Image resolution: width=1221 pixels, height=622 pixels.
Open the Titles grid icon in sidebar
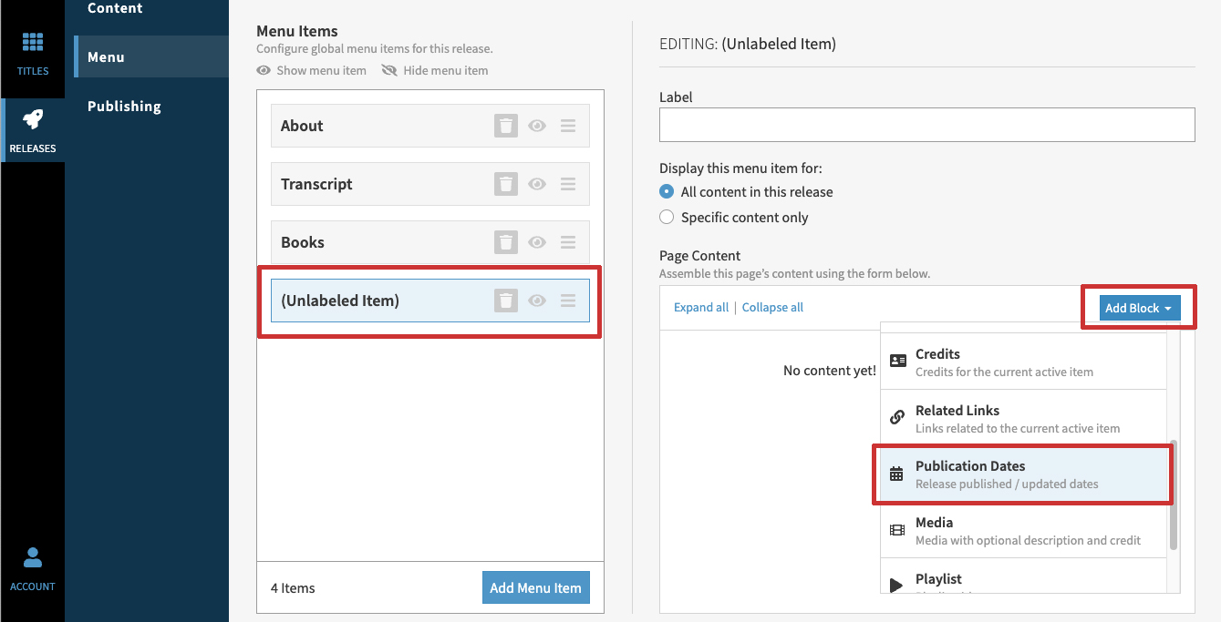click(x=33, y=43)
